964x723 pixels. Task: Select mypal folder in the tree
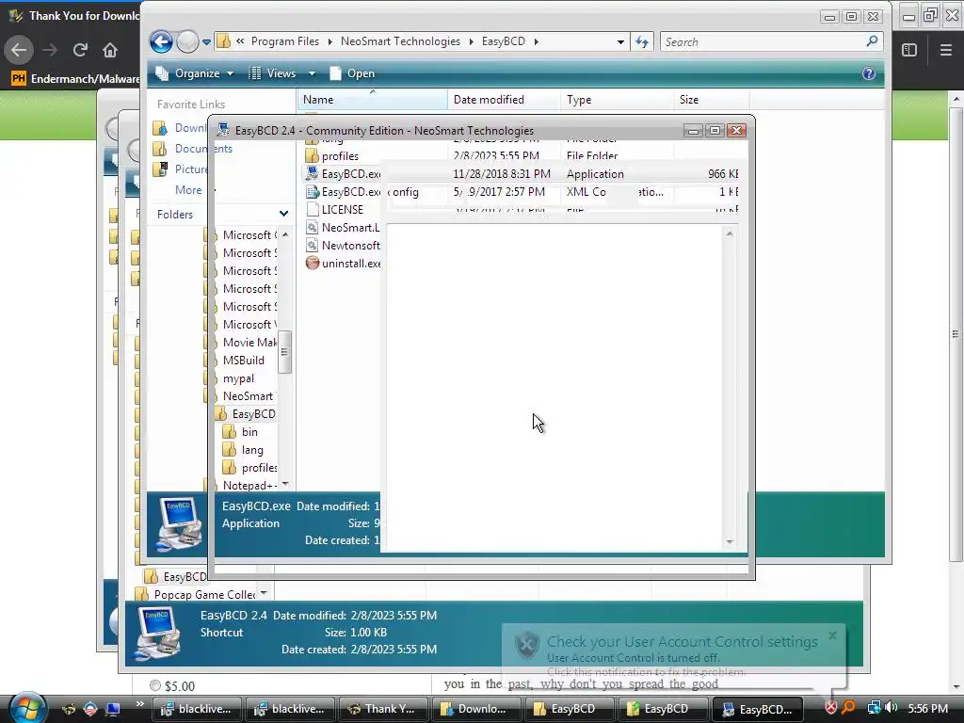point(238,378)
